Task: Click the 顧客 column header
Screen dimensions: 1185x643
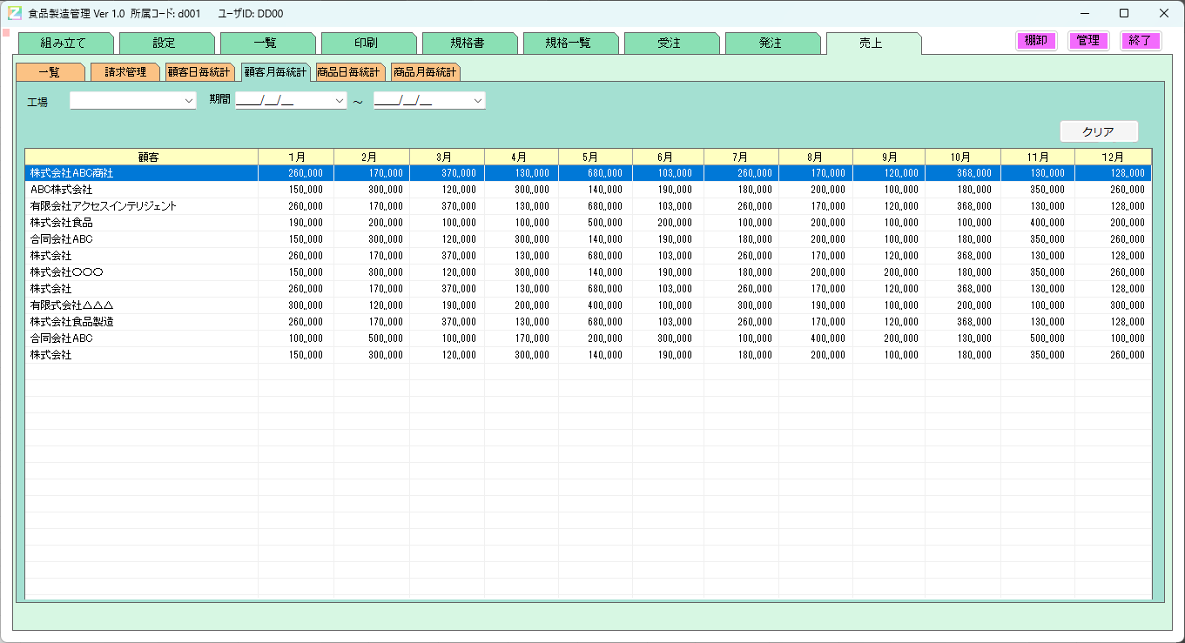Action: [x=142, y=157]
